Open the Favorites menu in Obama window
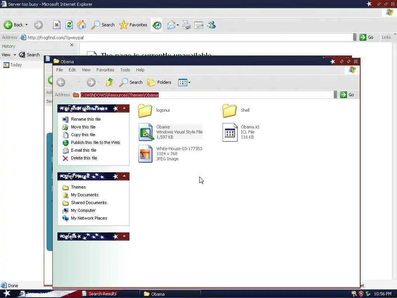This screenshot has height=298, width=397. [105, 70]
